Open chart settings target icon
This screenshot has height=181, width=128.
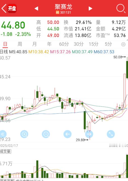click(x=123, y=44)
